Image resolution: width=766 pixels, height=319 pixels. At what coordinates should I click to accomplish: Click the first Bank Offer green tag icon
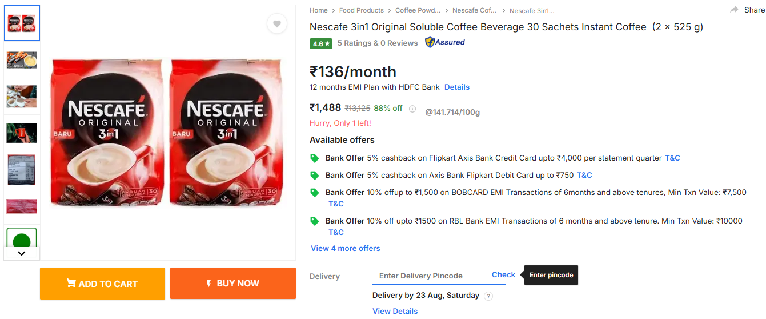[x=314, y=158]
